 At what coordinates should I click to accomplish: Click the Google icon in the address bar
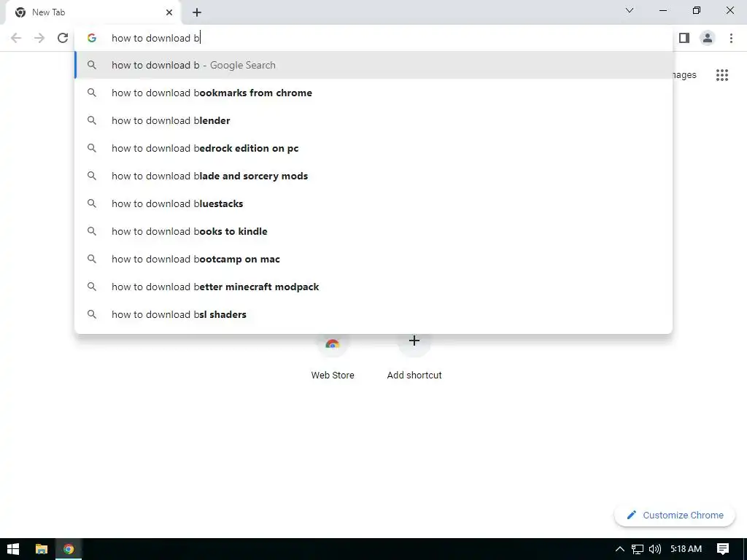pos(92,38)
